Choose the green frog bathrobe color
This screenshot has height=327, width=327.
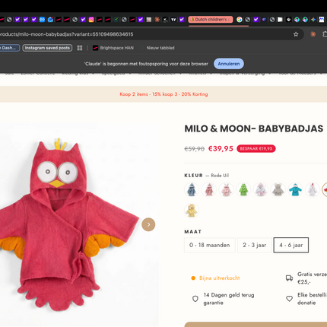point(243,189)
